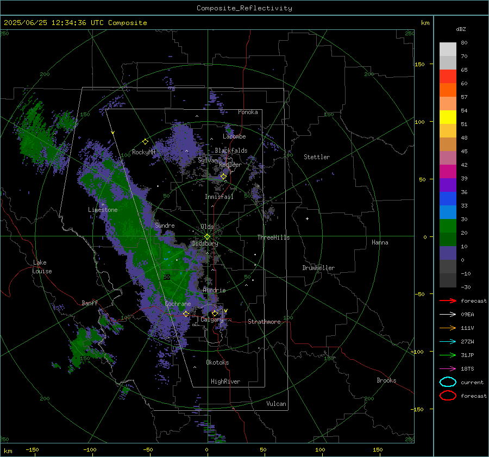Click the light blue 33-30 dBZ swatch
The height and width of the screenshot is (457, 489).
pyautogui.click(x=448, y=212)
